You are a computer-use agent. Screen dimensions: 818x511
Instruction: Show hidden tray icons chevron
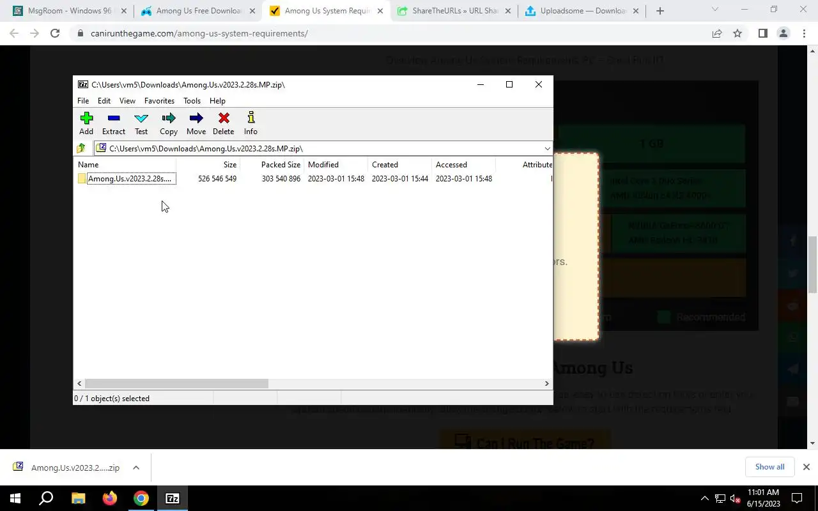coord(705,498)
